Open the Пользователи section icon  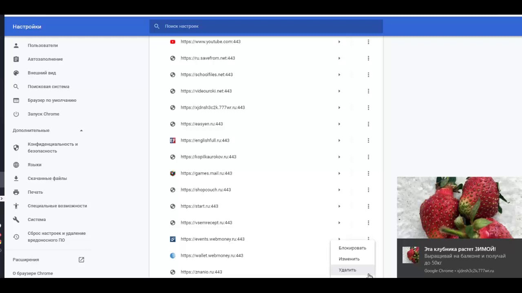point(16,46)
